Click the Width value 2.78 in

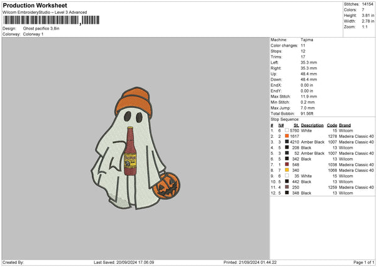[x=368, y=21]
